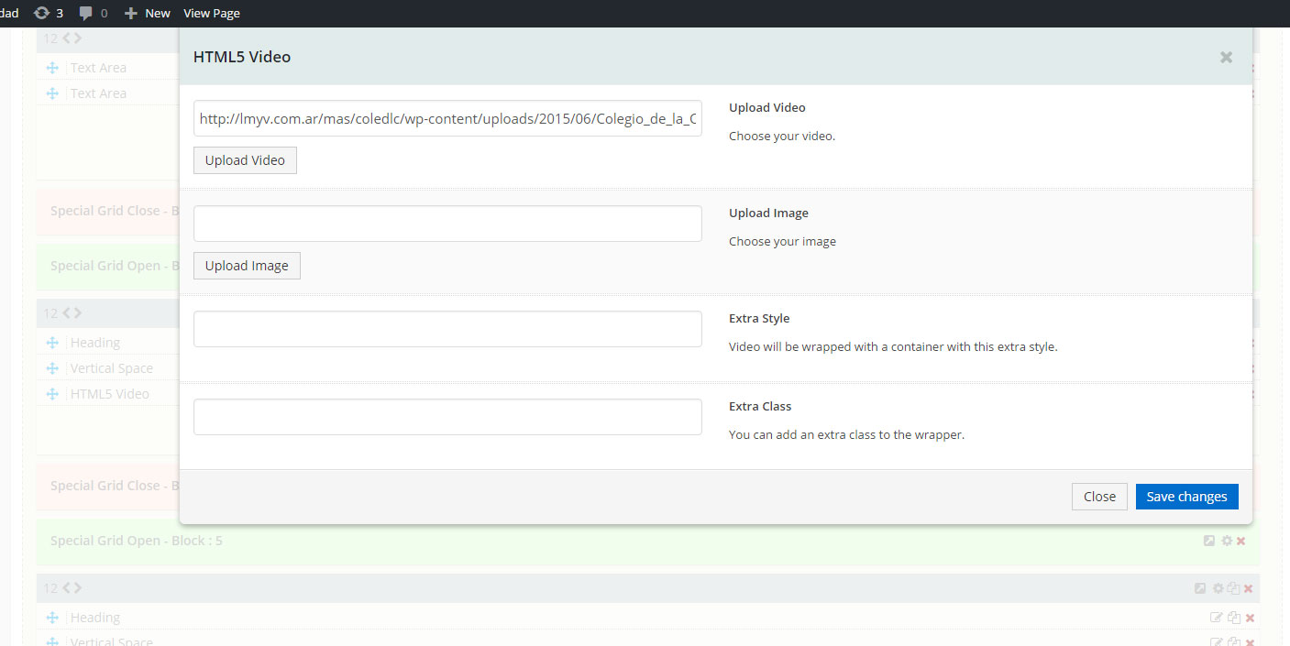Close the HTML5 Video dialog with the X

(1226, 57)
